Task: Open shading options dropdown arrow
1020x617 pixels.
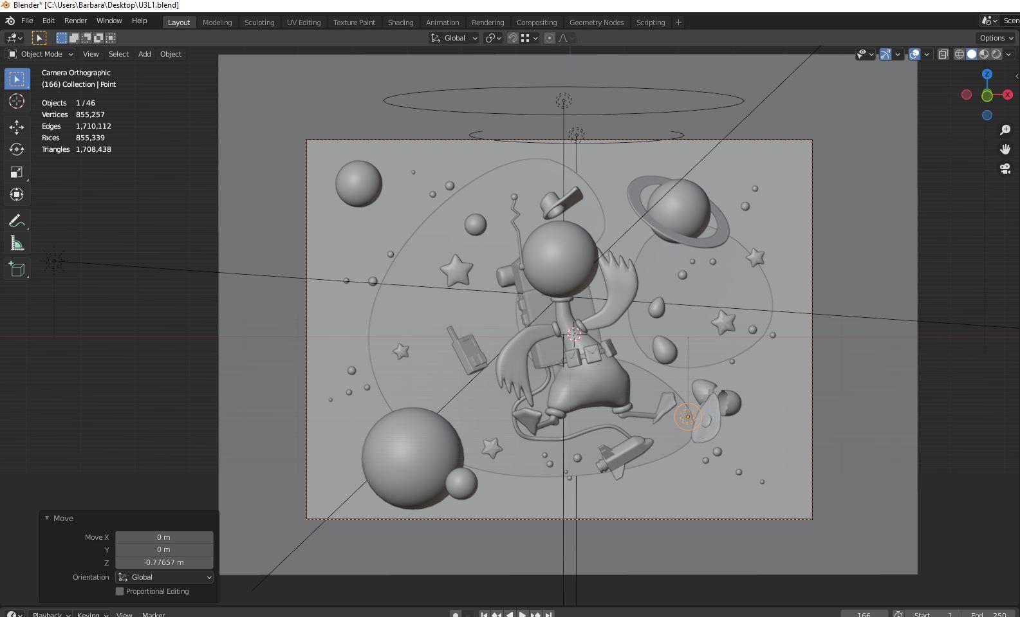Action: click(1009, 55)
